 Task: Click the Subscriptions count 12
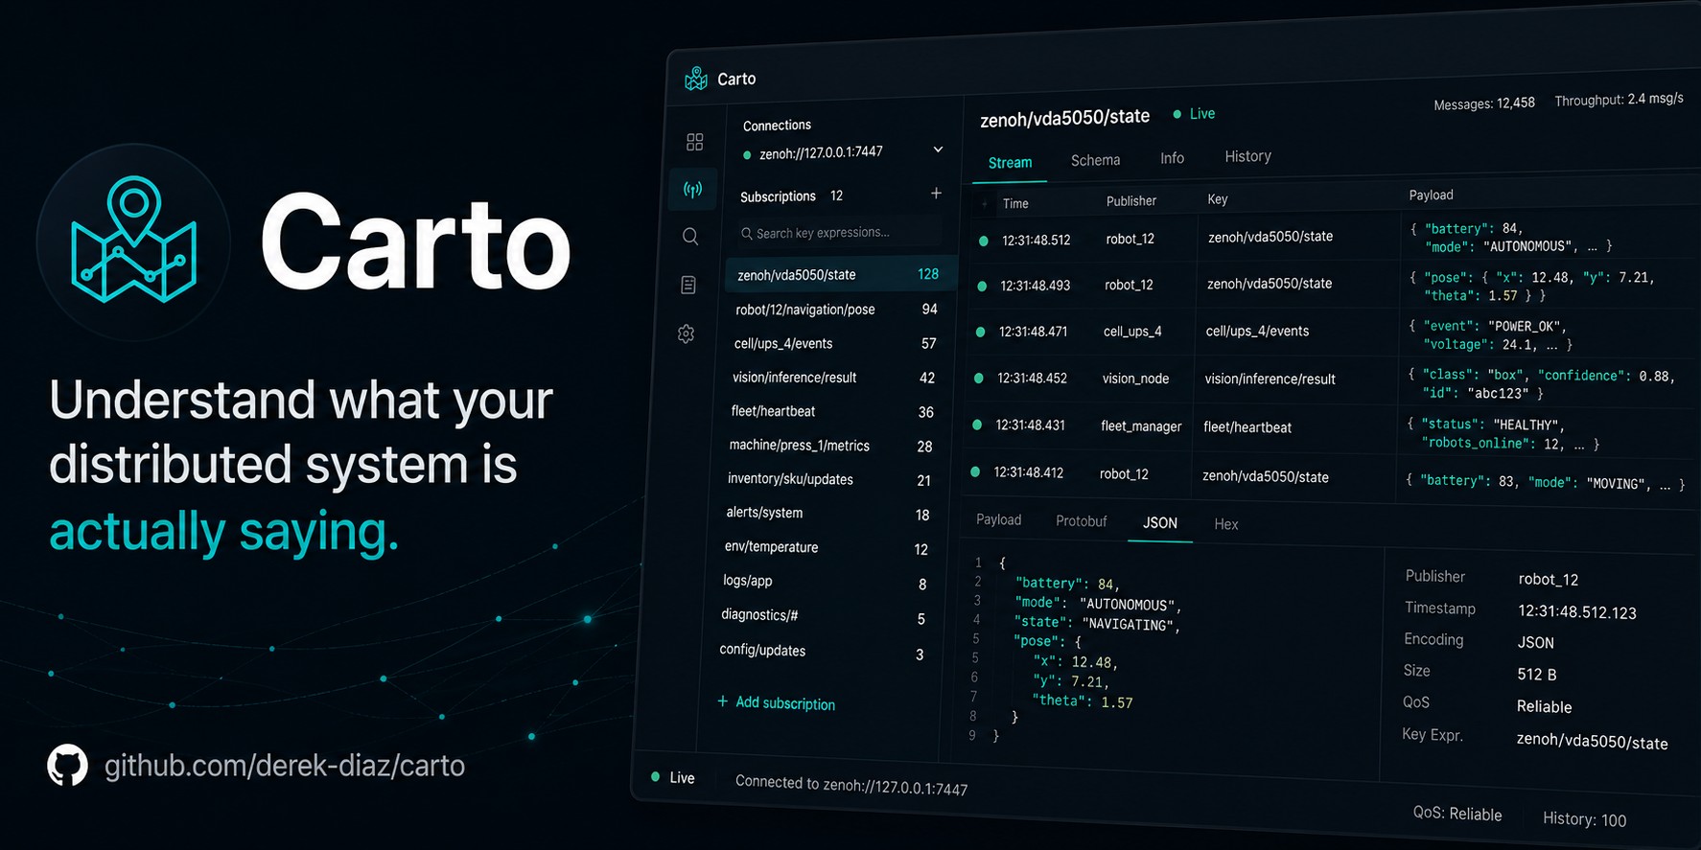click(836, 195)
